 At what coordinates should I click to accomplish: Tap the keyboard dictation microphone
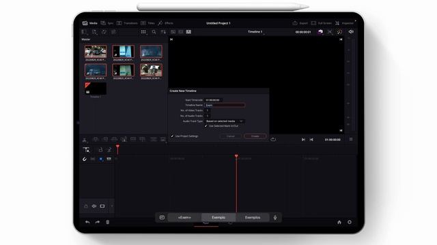pyautogui.click(x=275, y=218)
